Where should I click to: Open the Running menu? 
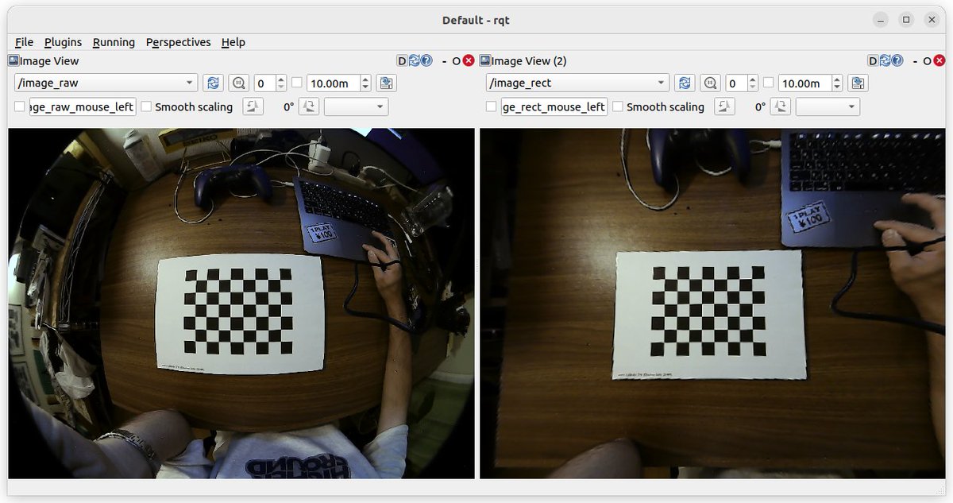click(114, 42)
